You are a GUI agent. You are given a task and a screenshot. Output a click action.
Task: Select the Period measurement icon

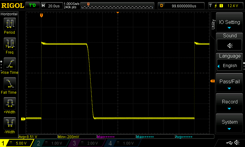[9, 24]
